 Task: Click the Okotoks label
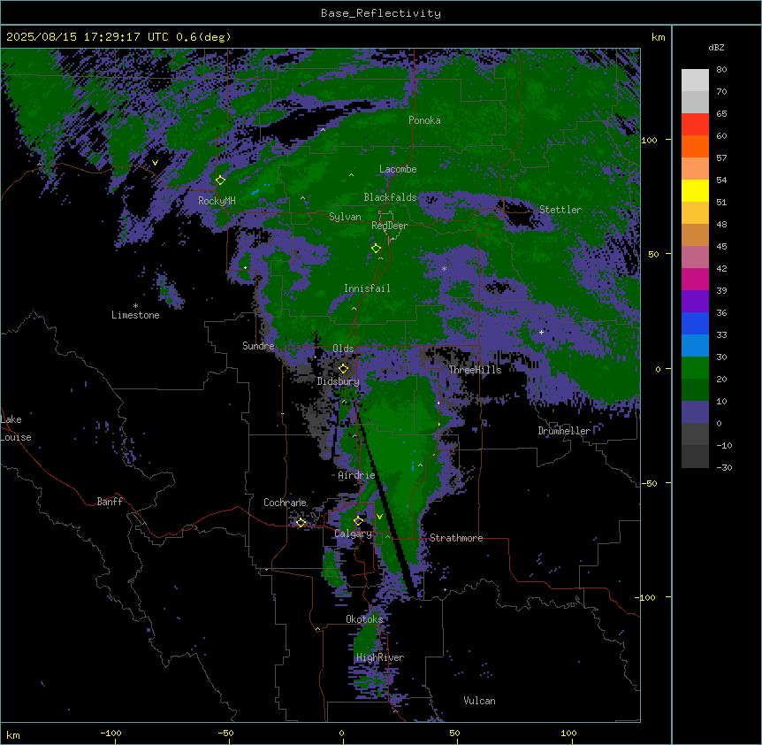click(x=364, y=619)
